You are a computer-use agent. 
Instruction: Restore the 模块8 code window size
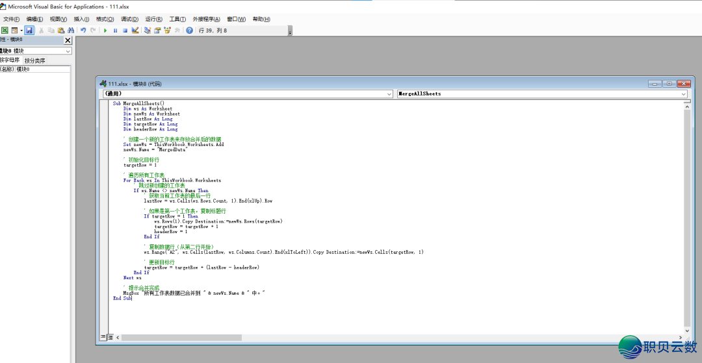(x=669, y=84)
